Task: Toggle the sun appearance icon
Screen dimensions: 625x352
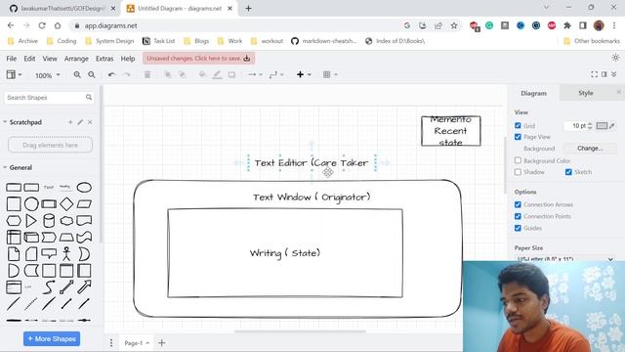Action: 615,58
